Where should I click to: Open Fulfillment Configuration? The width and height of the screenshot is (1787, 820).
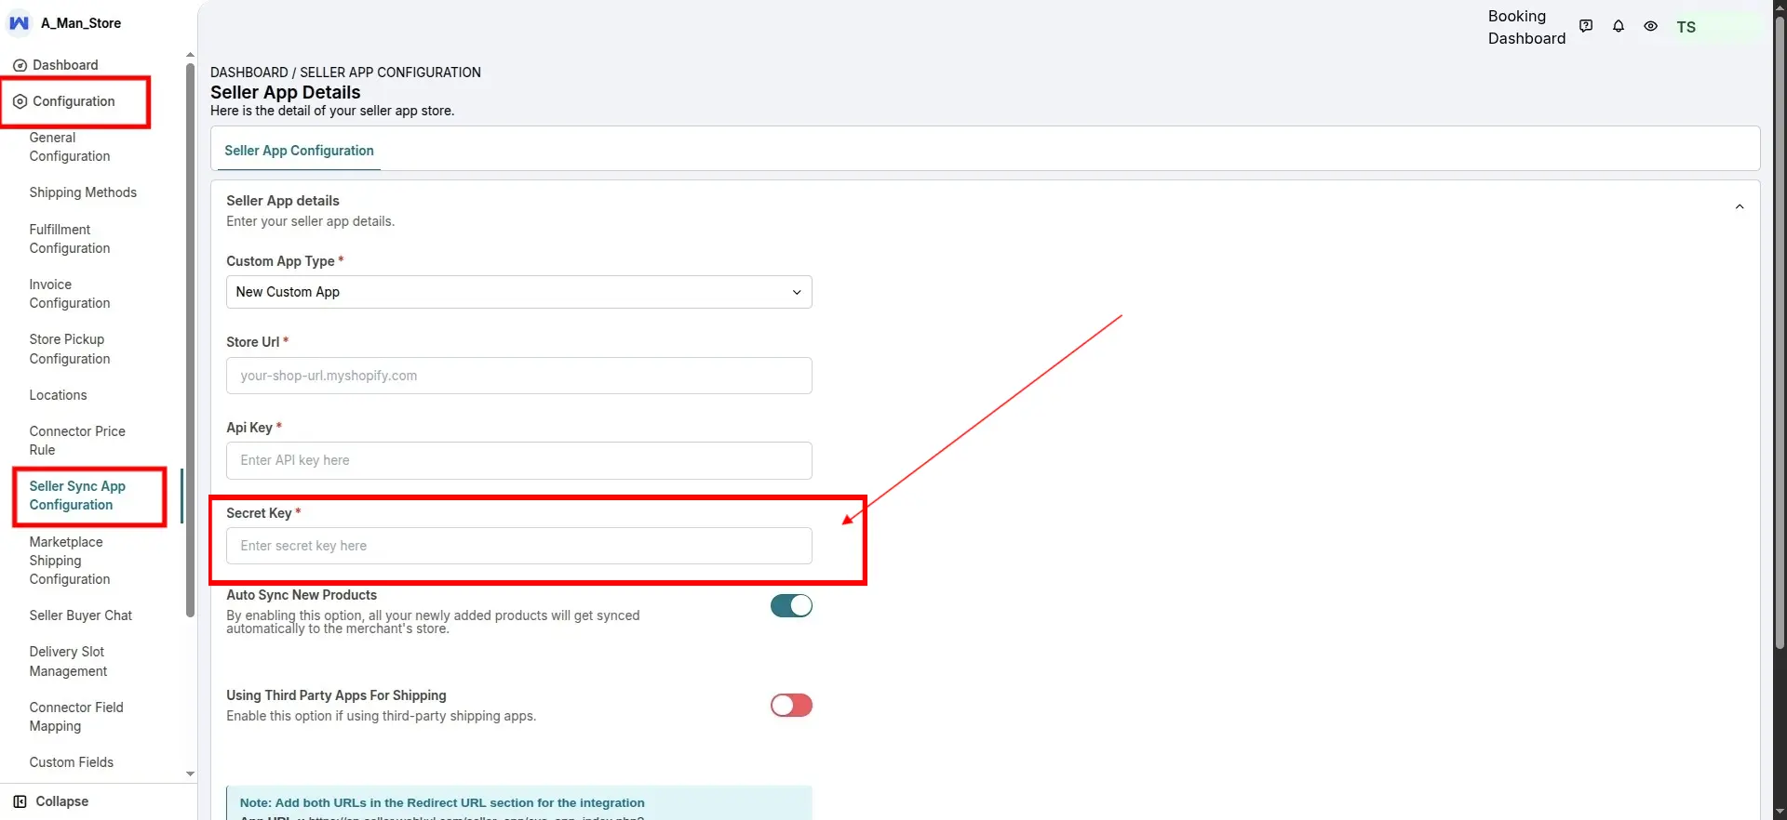pyautogui.click(x=70, y=239)
